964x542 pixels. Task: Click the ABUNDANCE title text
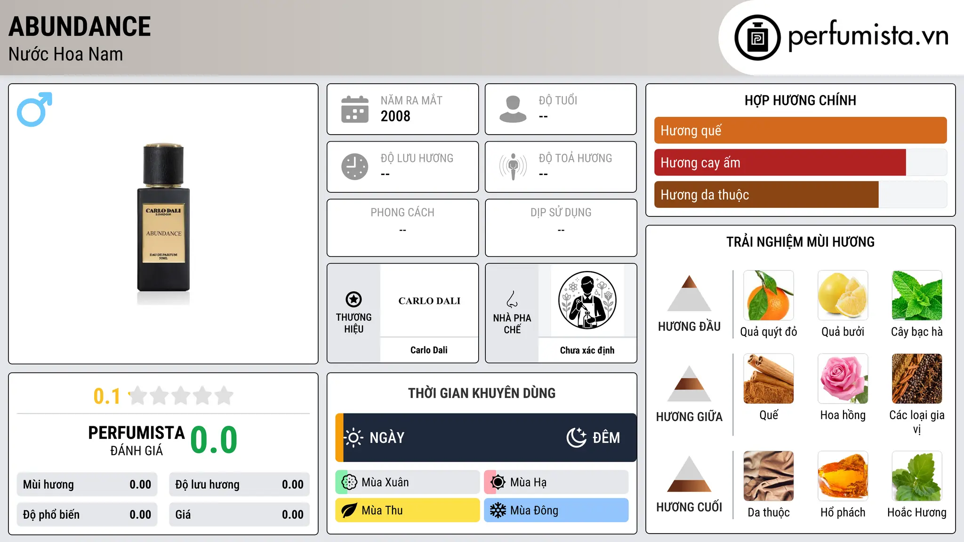tap(80, 26)
